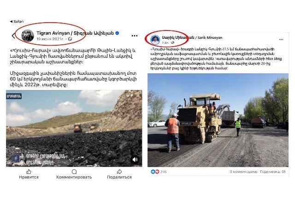Open Tigran Avinyan's profile picture
The width and height of the screenshot is (295, 209).
pyautogui.click(x=28, y=36)
